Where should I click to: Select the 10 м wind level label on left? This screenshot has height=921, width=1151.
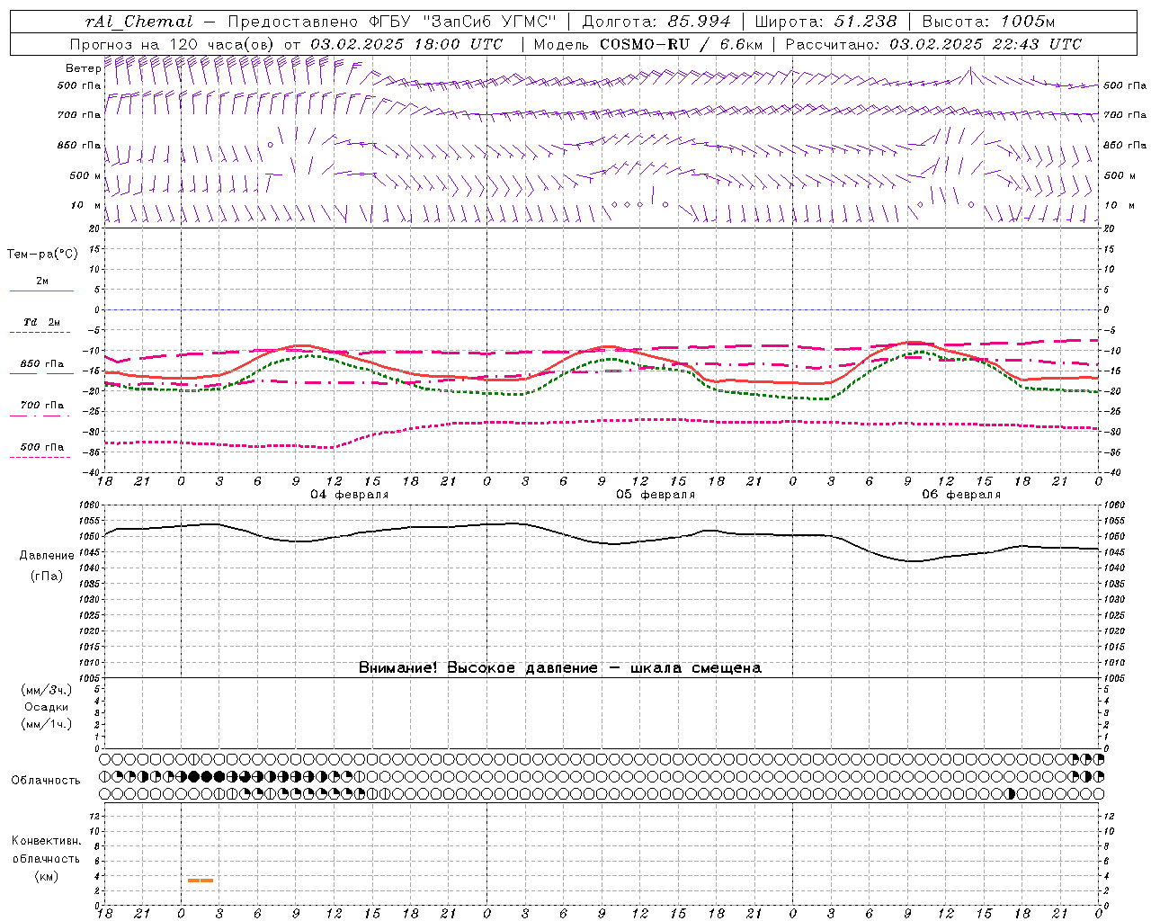pos(86,205)
